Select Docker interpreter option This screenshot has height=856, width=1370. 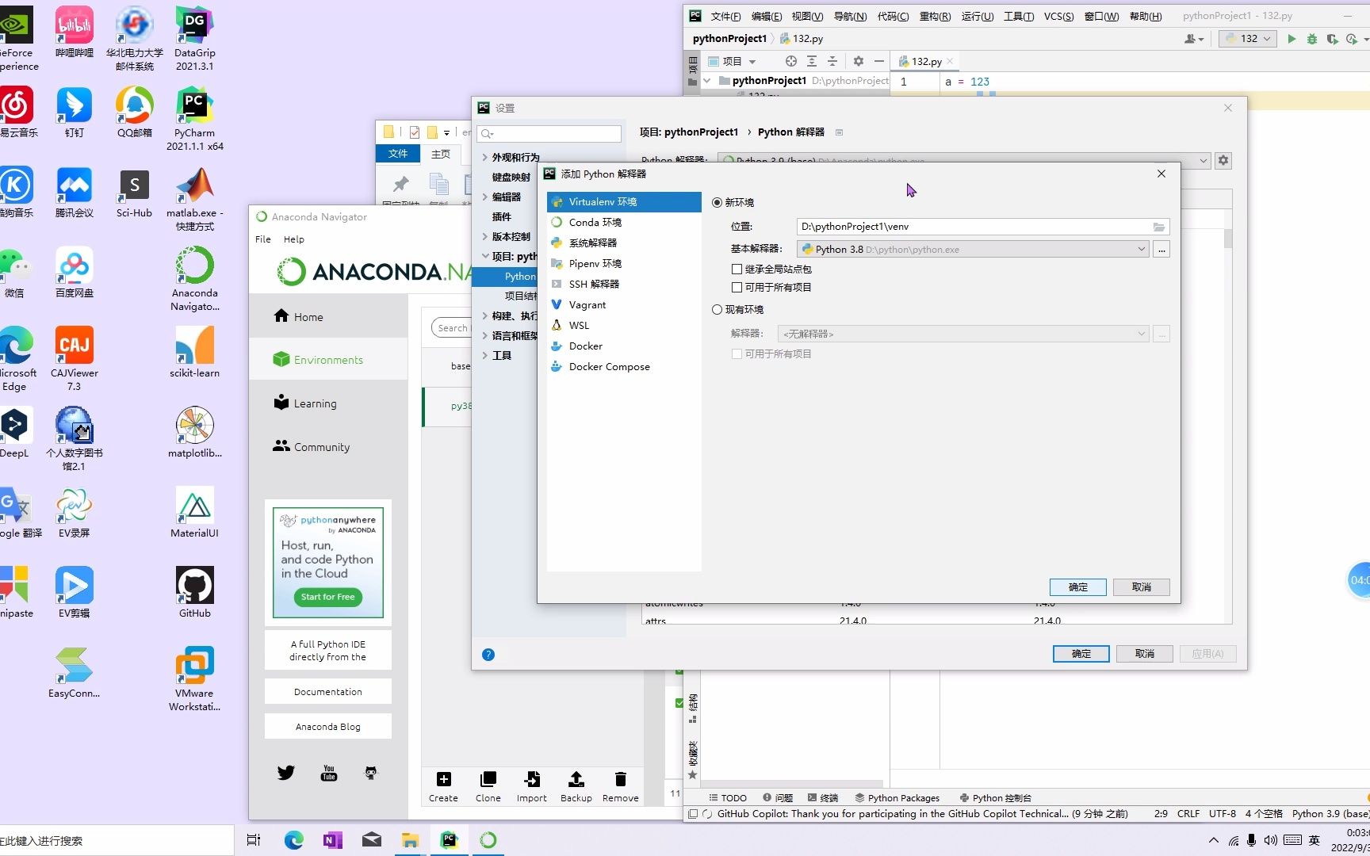click(x=624, y=346)
